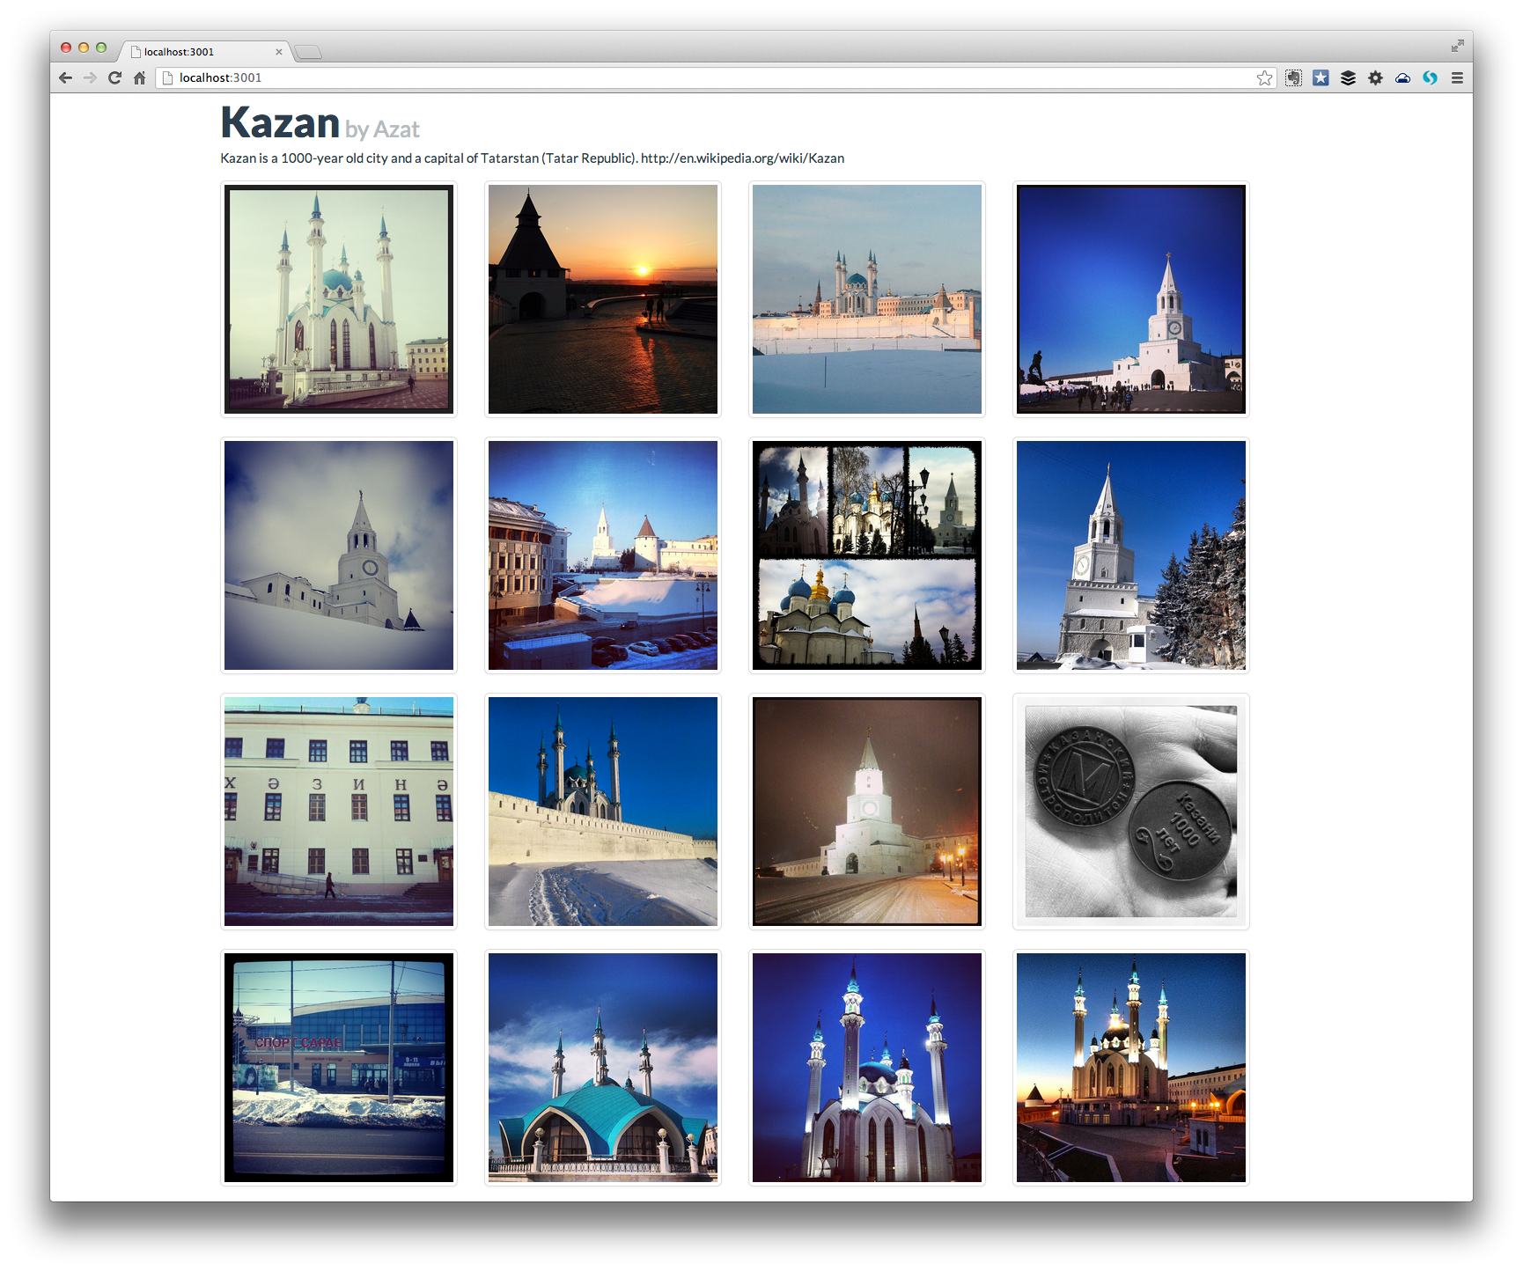Click the cloud sync extension icon
Image resolution: width=1523 pixels, height=1271 pixels.
1403,77
